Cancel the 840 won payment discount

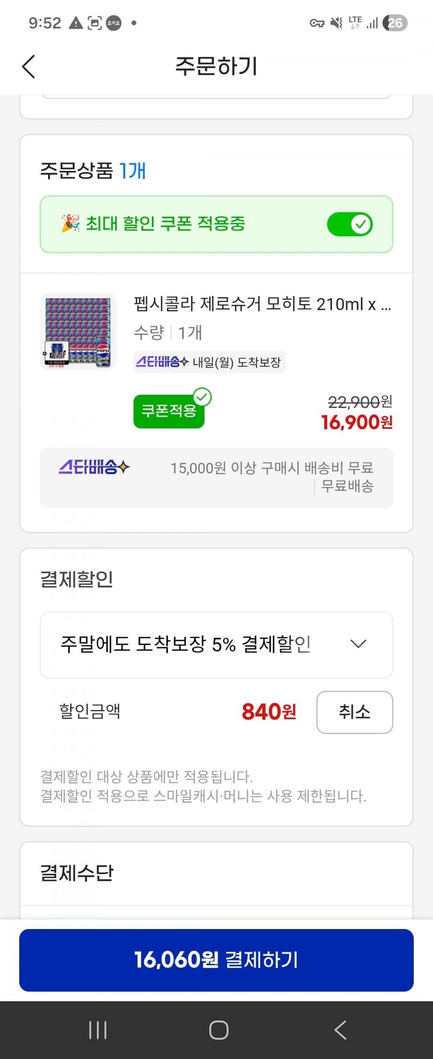354,712
